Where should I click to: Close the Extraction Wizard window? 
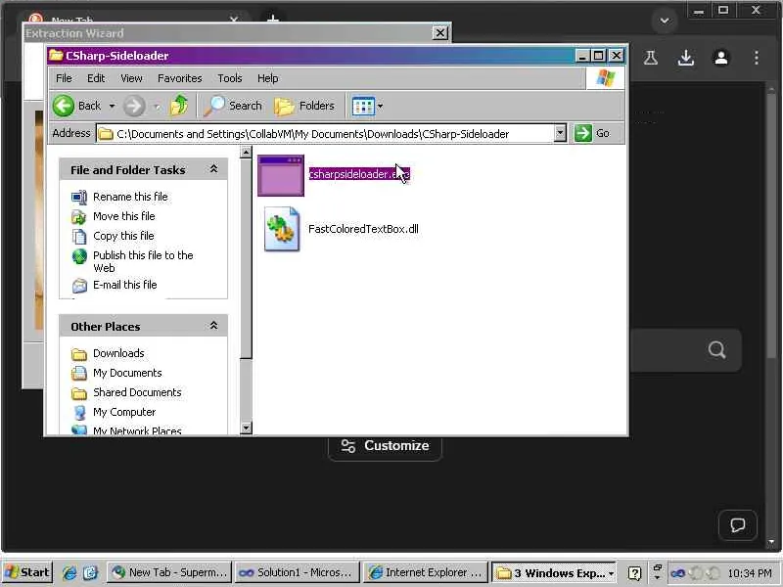(x=439, y=33)
